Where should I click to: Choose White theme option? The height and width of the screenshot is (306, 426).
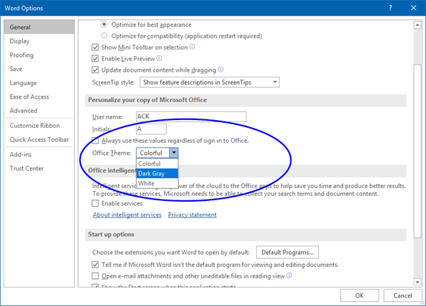[x=158, y=183]
